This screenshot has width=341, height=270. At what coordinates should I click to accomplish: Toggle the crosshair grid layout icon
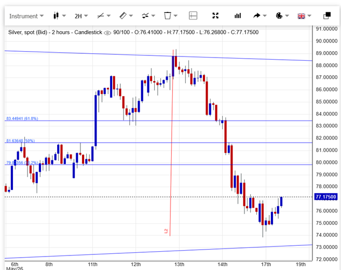point(193,16)
